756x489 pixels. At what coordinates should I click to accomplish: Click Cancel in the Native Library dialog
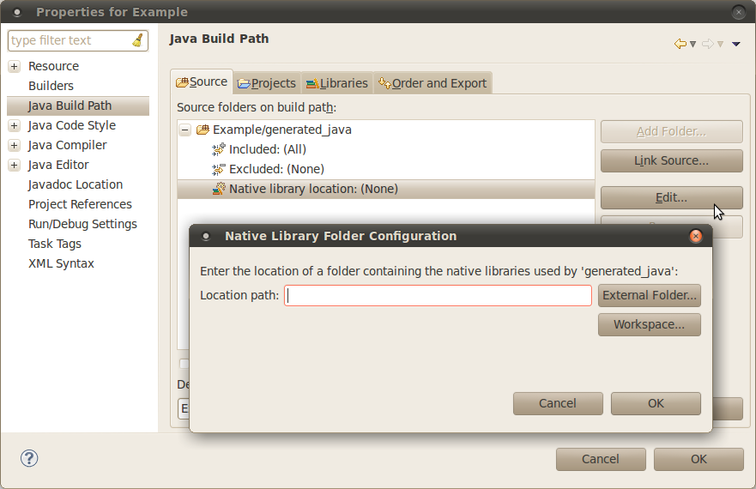tap(558, 403)
